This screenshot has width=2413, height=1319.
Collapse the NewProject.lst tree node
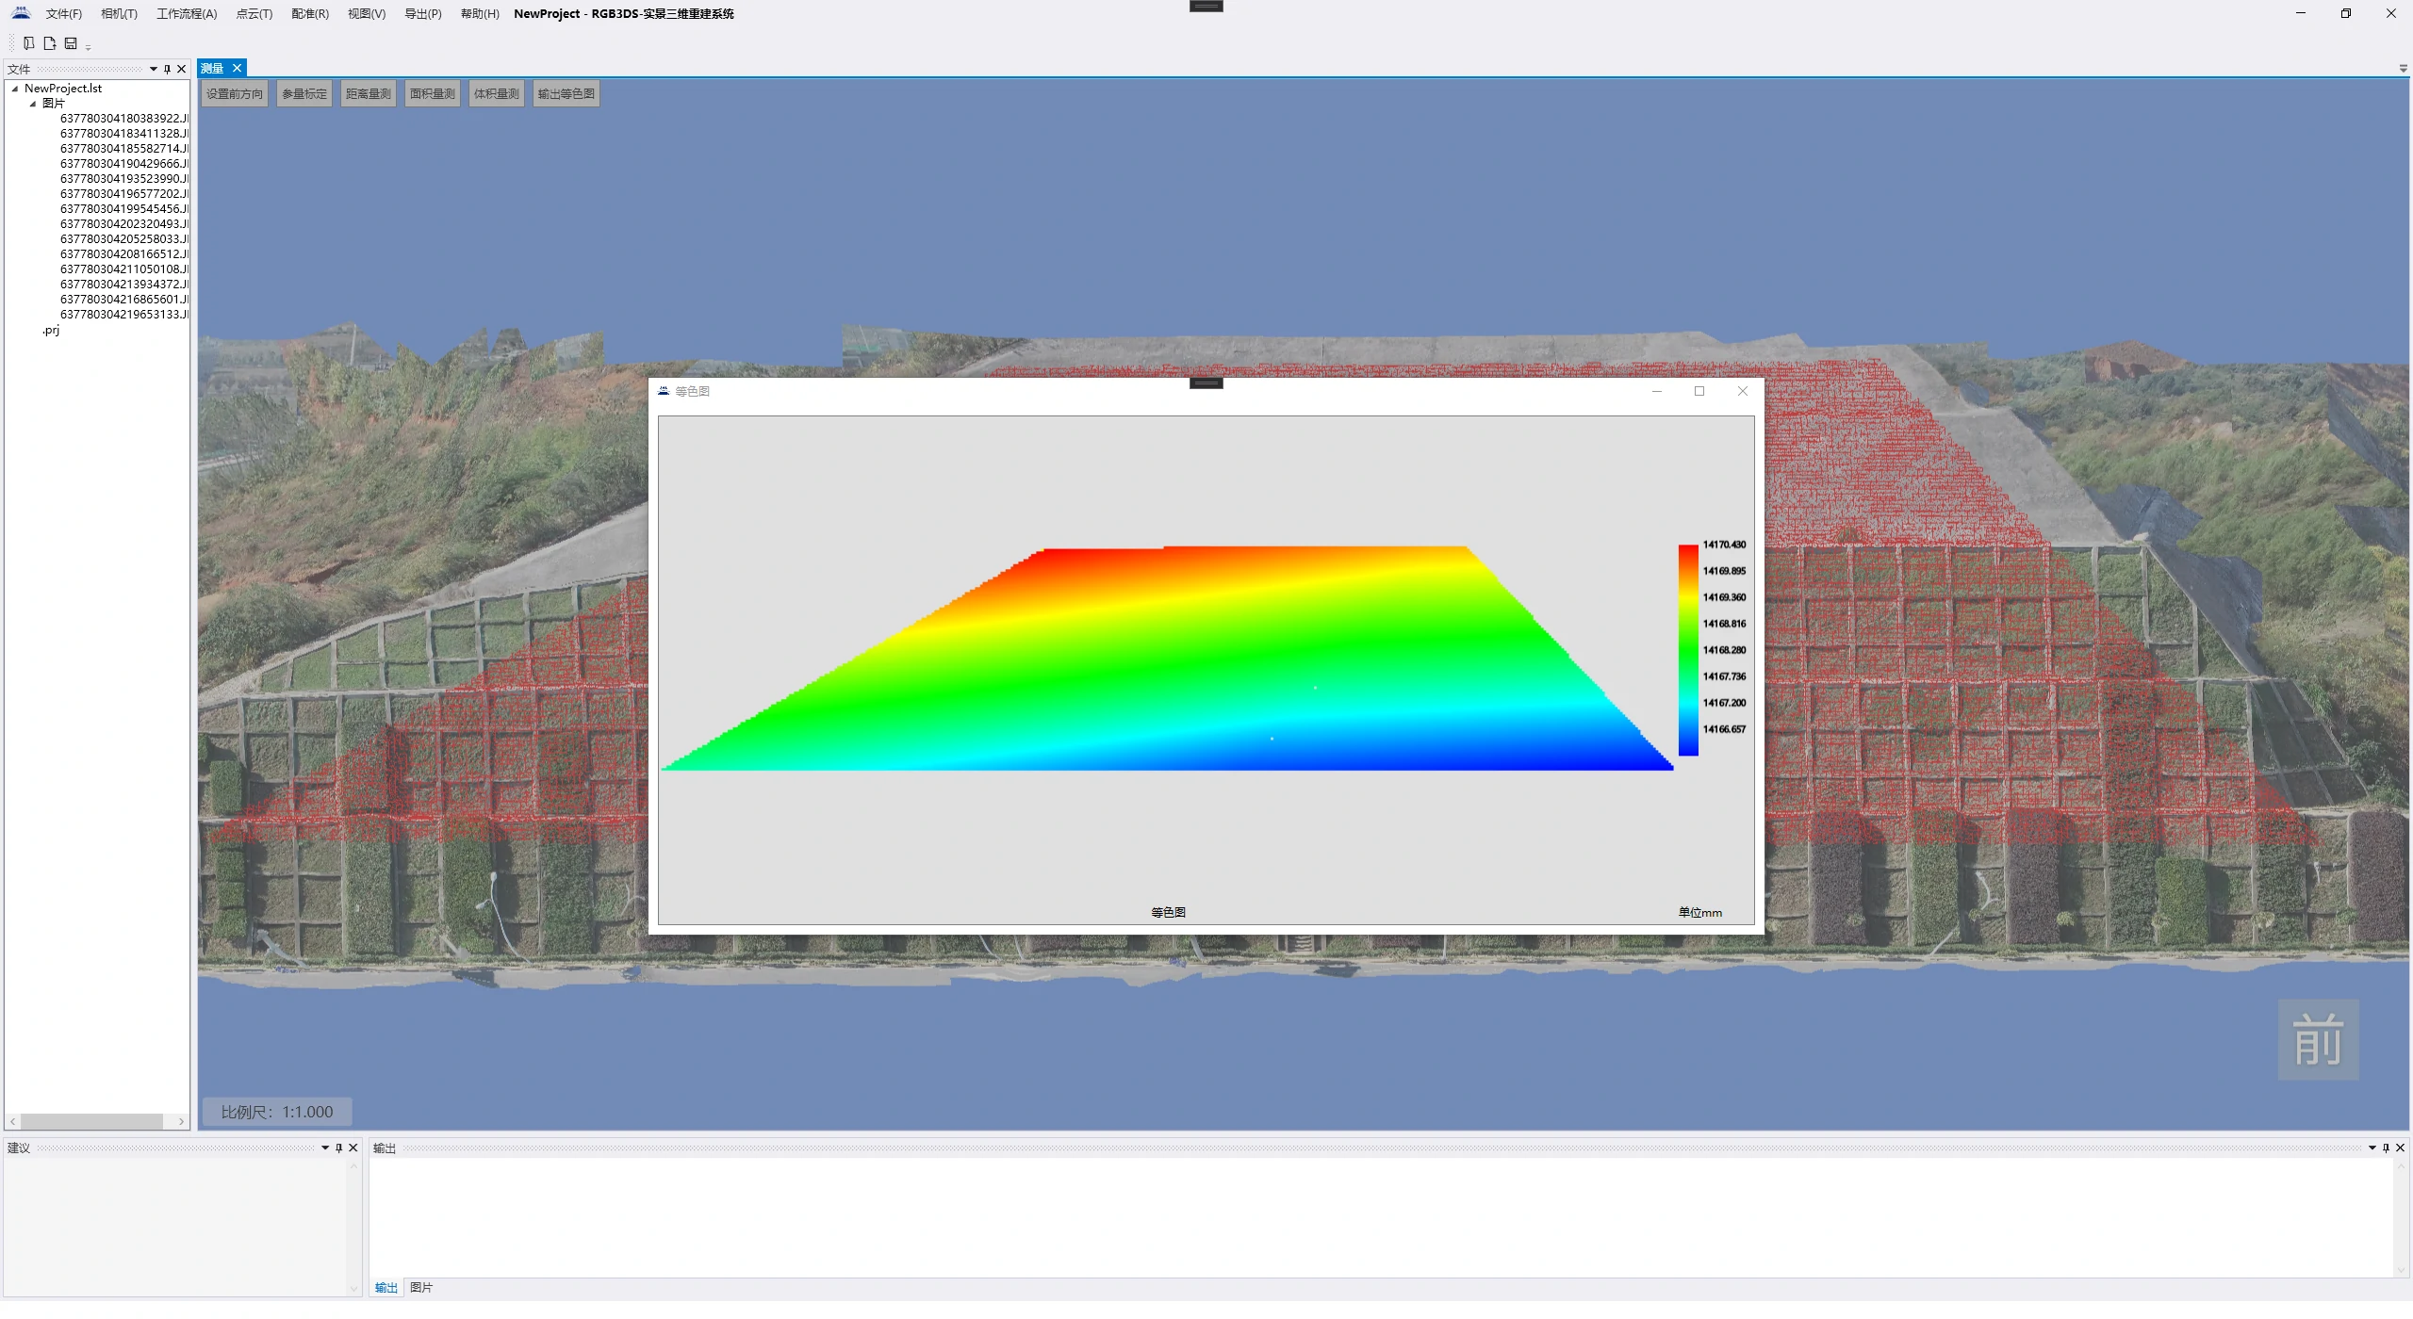point(15,89)
